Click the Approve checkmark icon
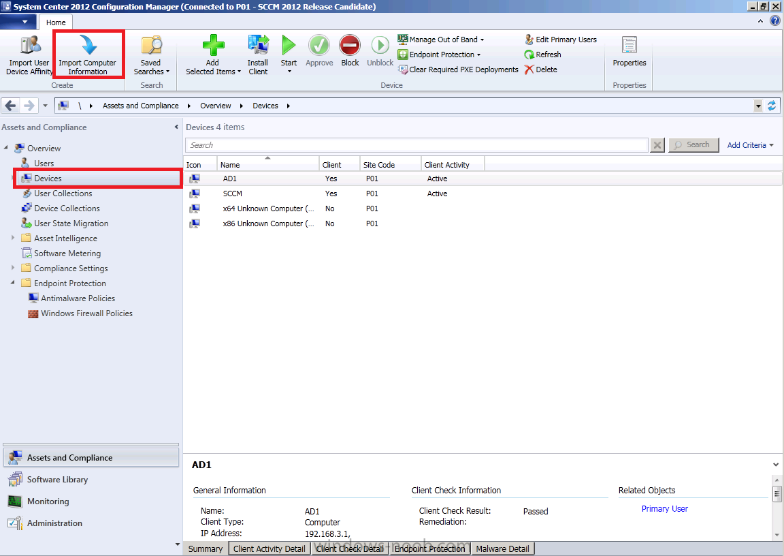Image resolution: width=784 pixels, height=556 pixels. 318,45
